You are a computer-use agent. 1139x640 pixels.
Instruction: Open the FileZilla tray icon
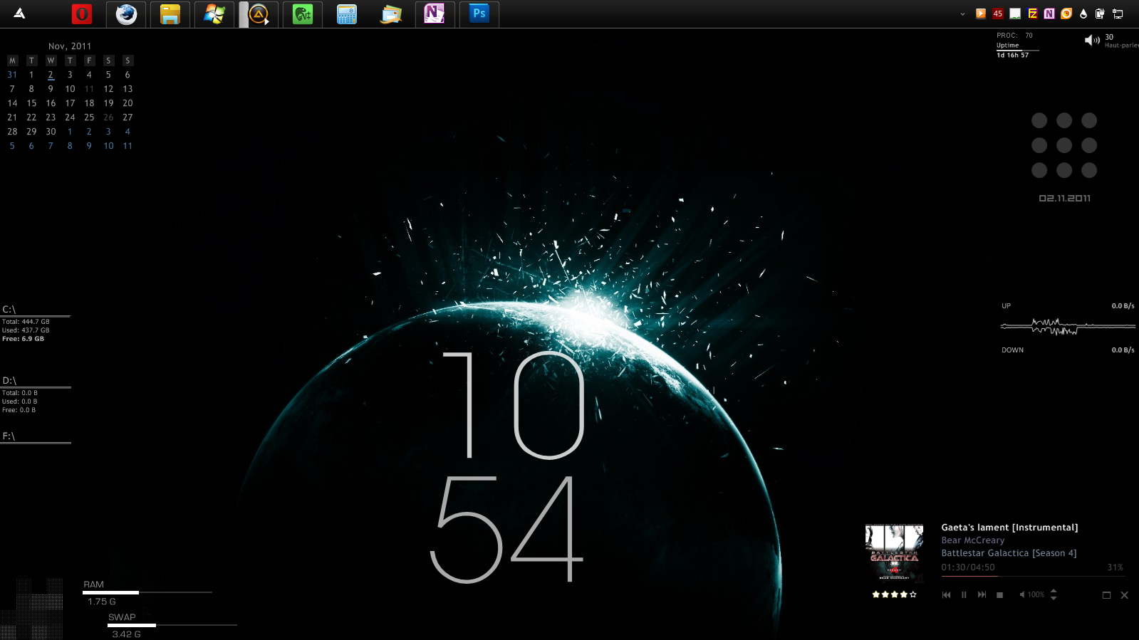(x=1032, y=14)
